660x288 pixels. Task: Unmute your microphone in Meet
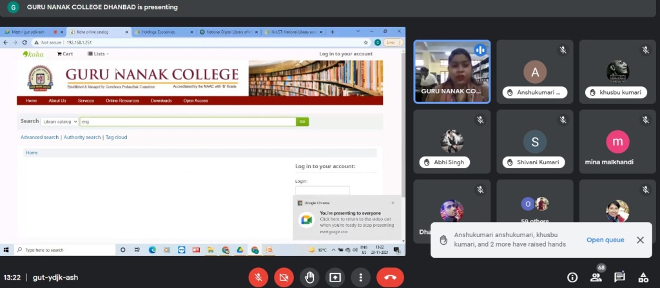(258, 278)
